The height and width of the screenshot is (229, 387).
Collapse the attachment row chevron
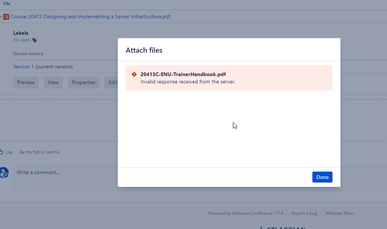pyautogui.click(x=1, y=17)
